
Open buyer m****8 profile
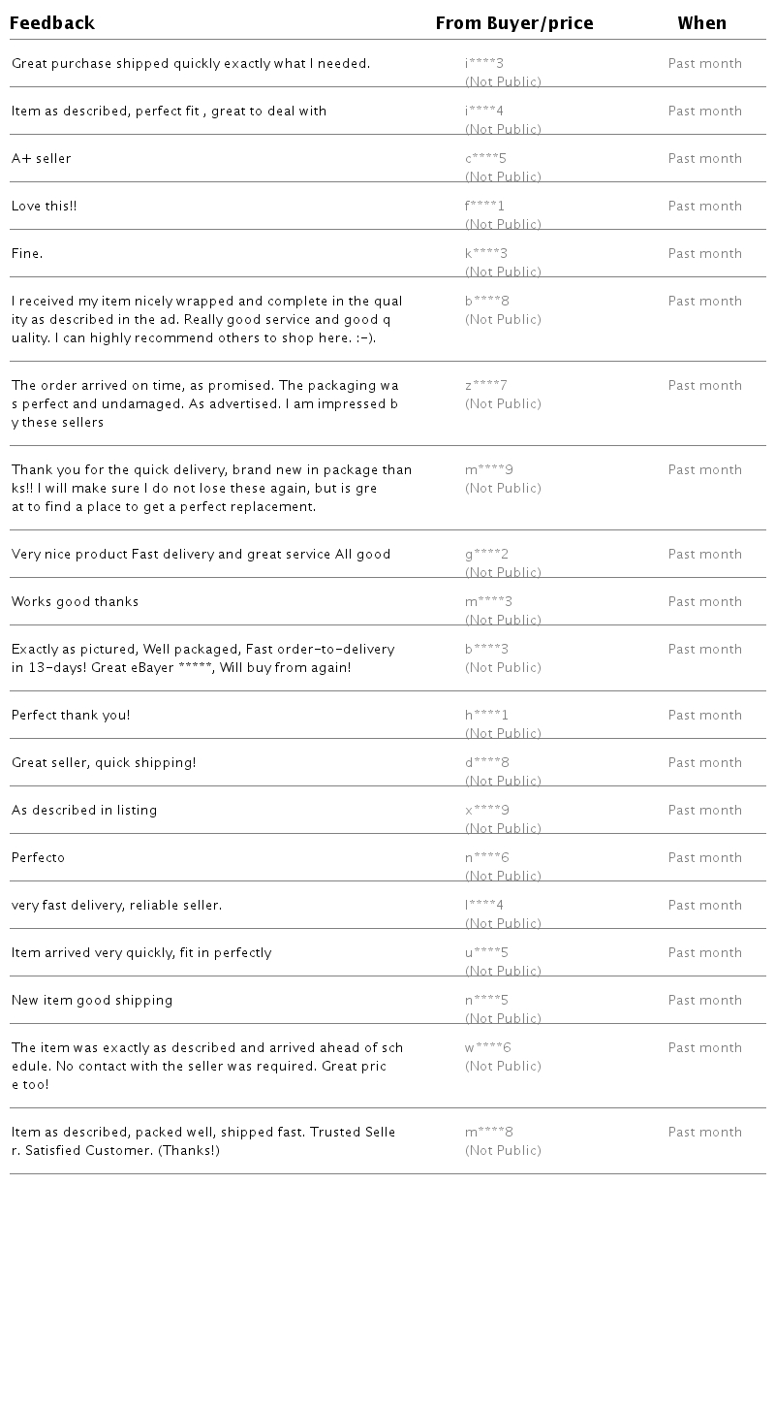489,1133
